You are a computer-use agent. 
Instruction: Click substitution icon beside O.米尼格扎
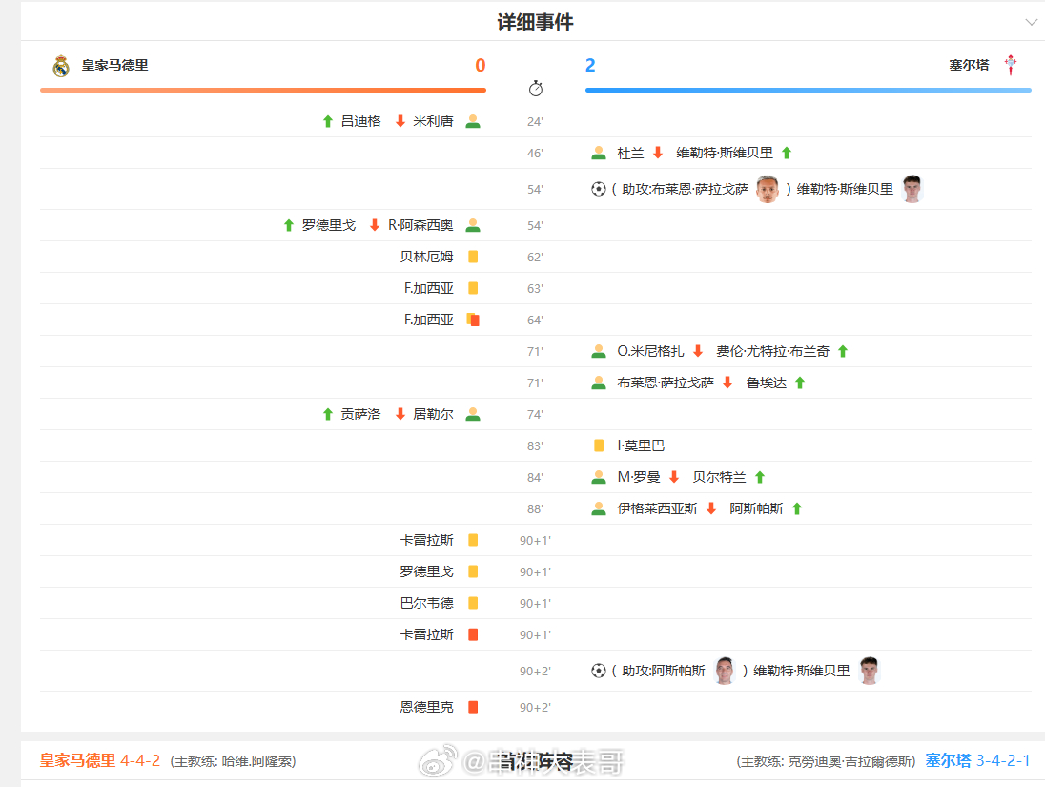pyautogui.click(x=599, y=351)
